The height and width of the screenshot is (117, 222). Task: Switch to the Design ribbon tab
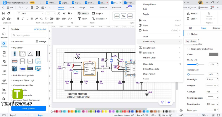[x=82, y=8]
